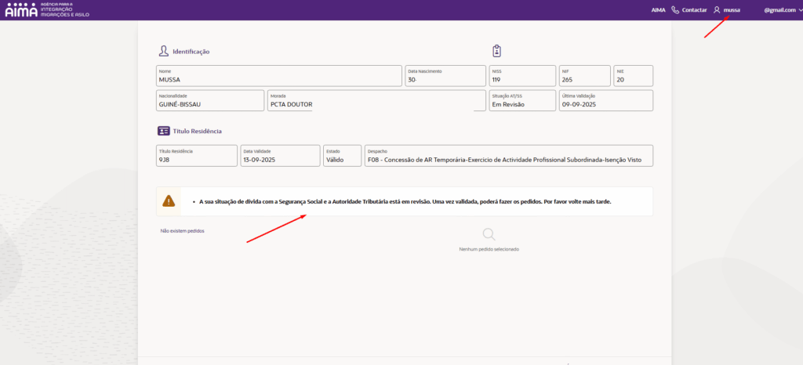
Task: Click the person icon next to Identificação
Action: pos(163,52)
